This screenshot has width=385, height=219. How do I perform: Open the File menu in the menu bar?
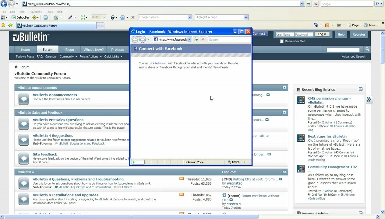click(4, 12)
